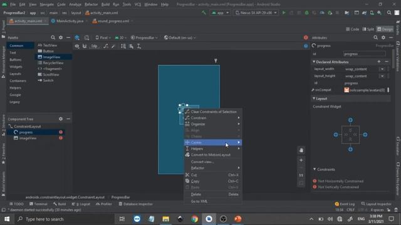401x225 pixels.
Task: Open the ProgressBar theme dropdown
Action: tap(144, 37)
